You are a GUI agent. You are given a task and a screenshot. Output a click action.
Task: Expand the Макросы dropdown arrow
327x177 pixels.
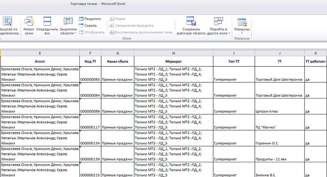tap(242, 33)
